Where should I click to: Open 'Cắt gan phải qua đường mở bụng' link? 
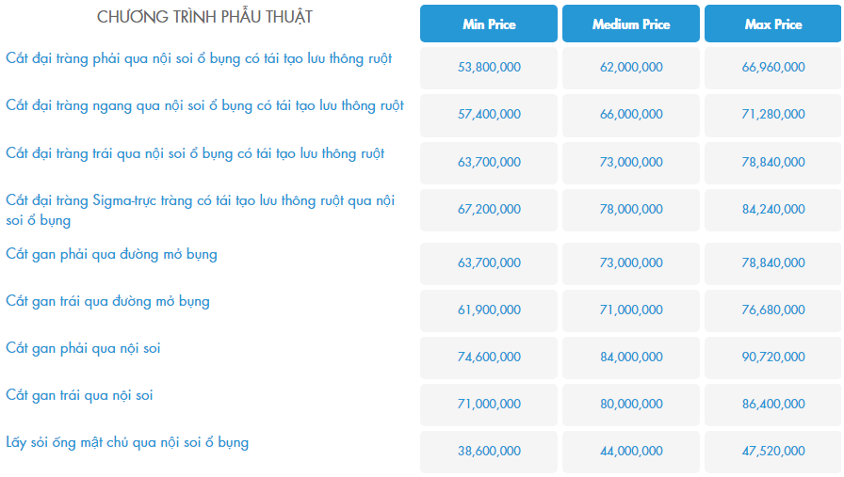[x=111, y=254]
